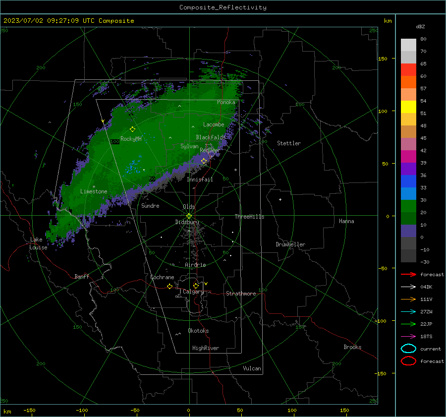This screenshot has width=446, height=417.
Task: Click the green 22JP arrow in legend
Action: point(408,324)
